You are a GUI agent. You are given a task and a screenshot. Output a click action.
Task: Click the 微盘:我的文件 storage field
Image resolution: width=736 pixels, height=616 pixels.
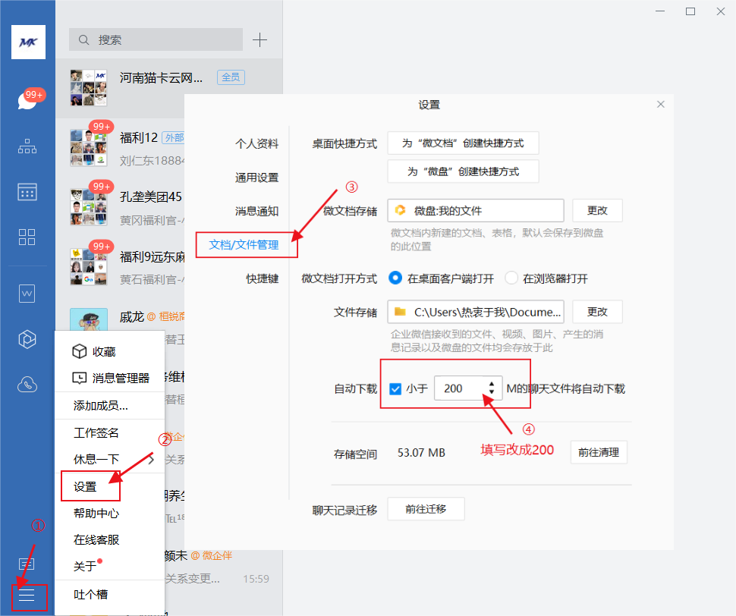coord(476,210)
